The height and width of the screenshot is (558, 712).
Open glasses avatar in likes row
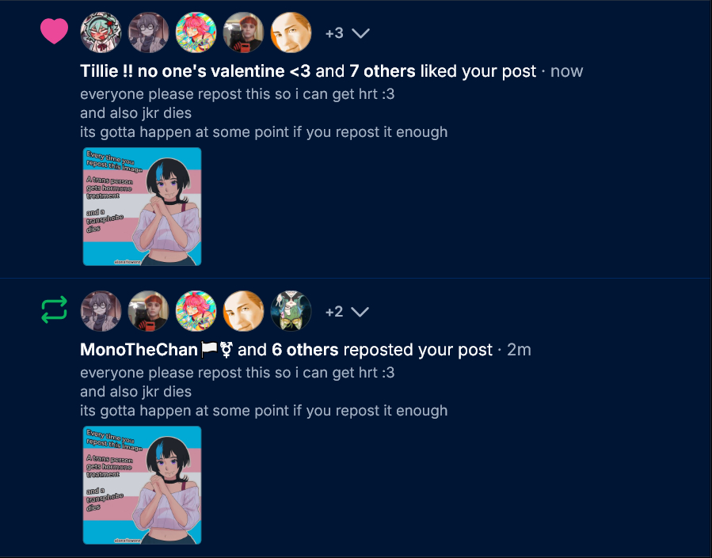[148, 32]
